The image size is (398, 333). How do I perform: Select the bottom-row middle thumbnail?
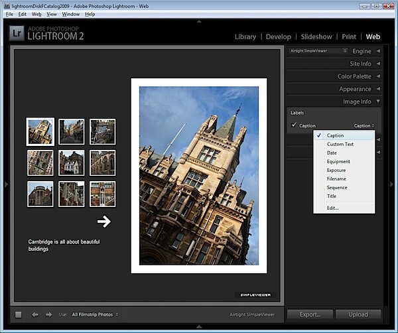[x=72, y=194]
